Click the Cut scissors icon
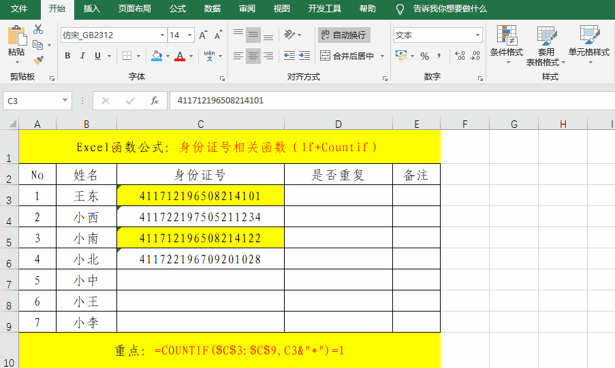 coord(37,29)
